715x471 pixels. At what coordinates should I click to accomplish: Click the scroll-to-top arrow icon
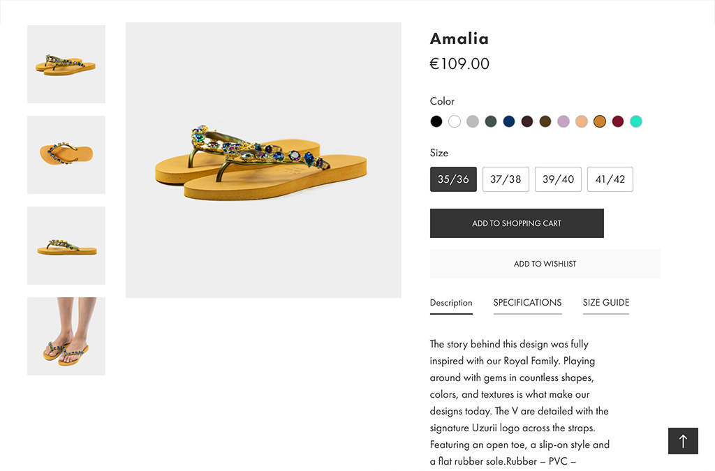[683, 441]
